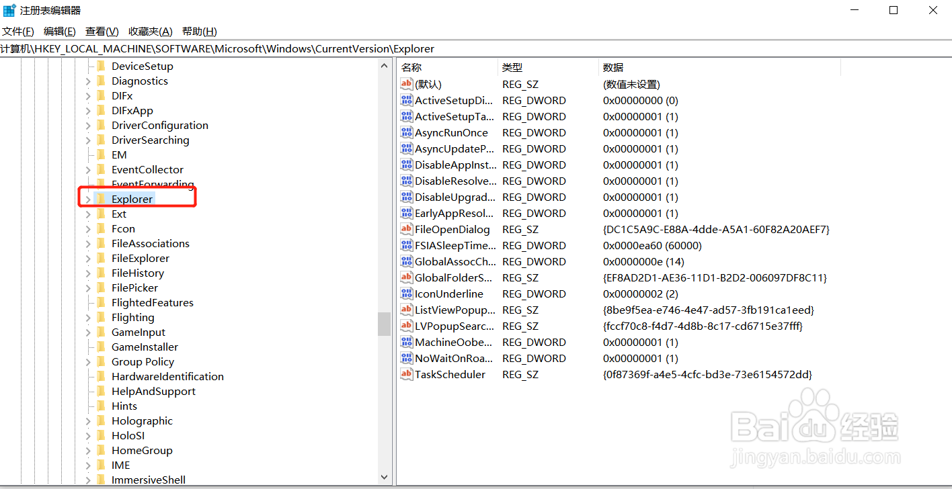This screenshot has height=489, width=952.
Task: Sort values by the 数据 column header
Action: [x=719, y=67]
